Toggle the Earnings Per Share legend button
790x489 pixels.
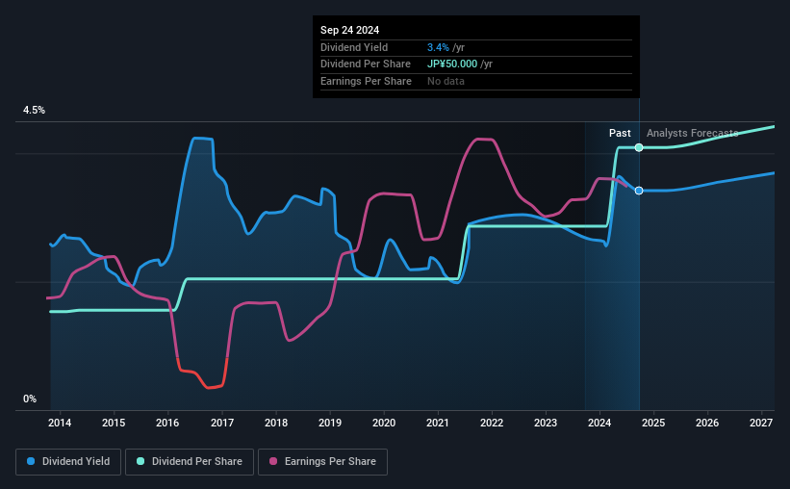322,462
